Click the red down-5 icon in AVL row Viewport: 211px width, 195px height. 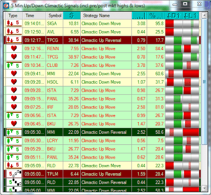[14, 32]
